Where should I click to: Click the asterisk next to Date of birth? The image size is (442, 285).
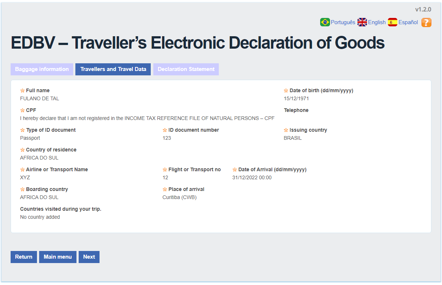[286, 91]
